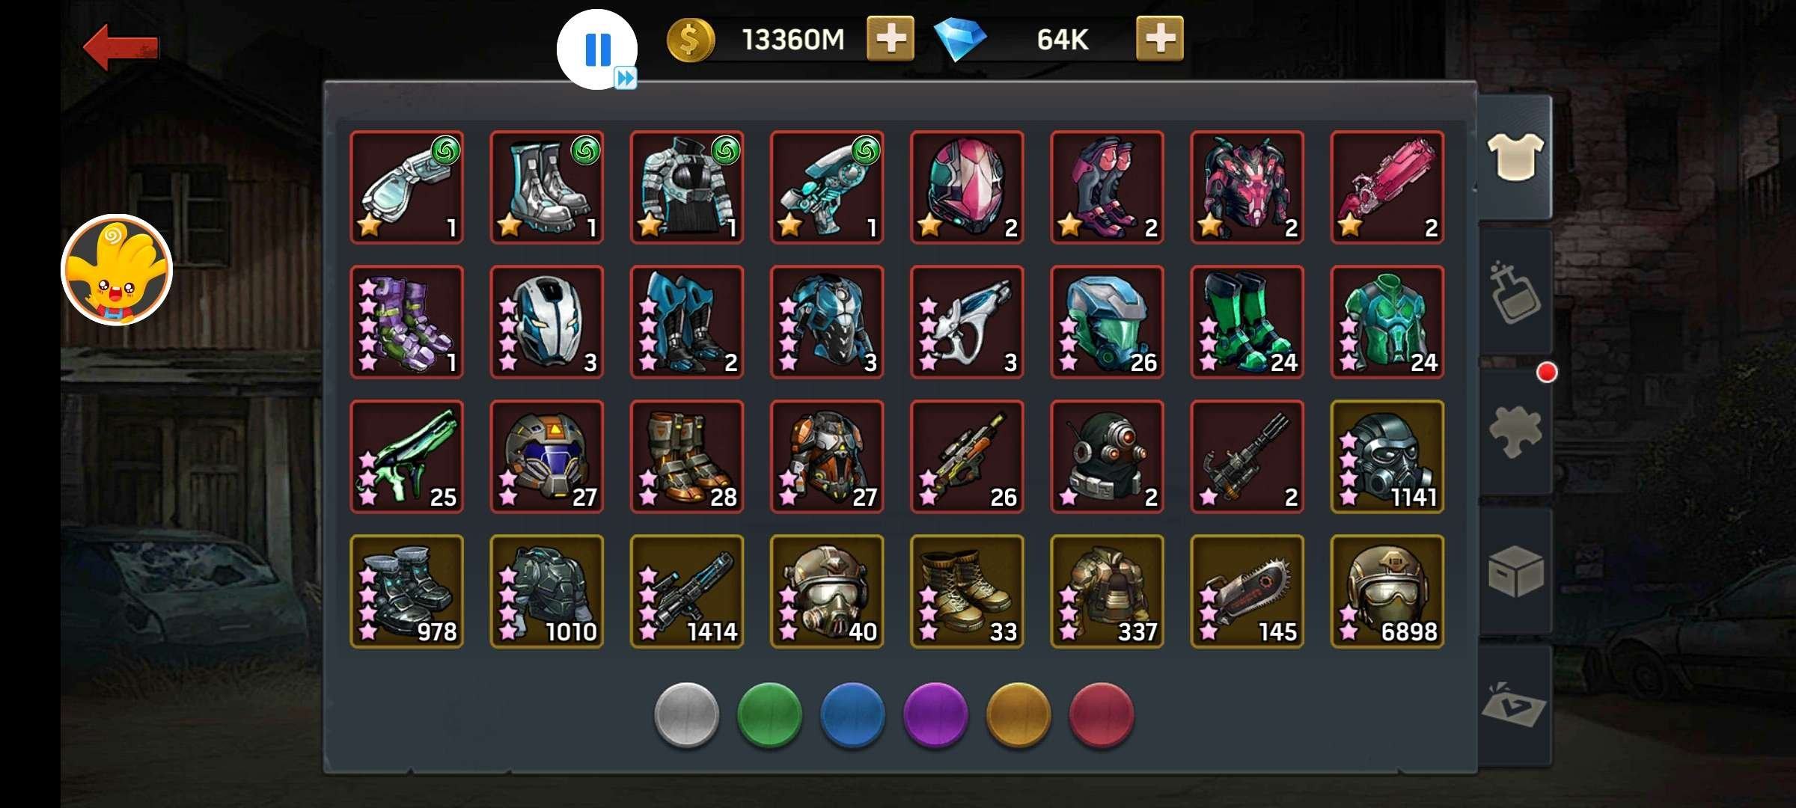The image size is (1796, 808).
Task: Add more gold coins with plus button
Action: [890, 39]
